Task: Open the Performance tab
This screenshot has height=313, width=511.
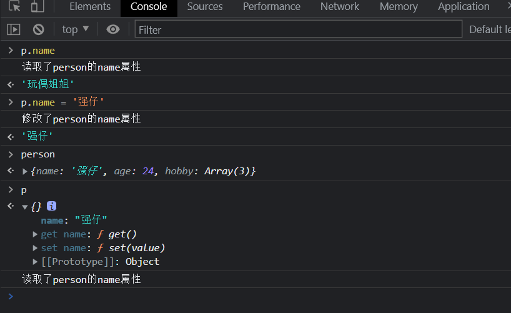Action: (x=272, y=7)
